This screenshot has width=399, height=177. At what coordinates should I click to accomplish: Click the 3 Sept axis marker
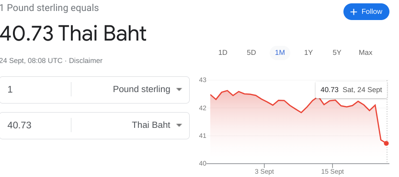(264, 172)
